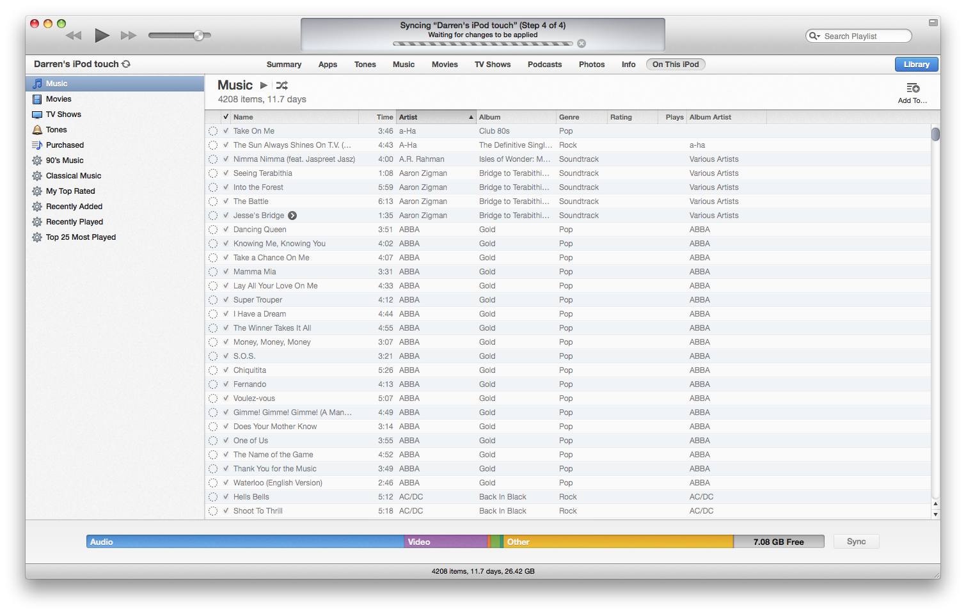Sort by the Time column header
The height and width of the screenshot is (614, 966).
pos(377,117)
